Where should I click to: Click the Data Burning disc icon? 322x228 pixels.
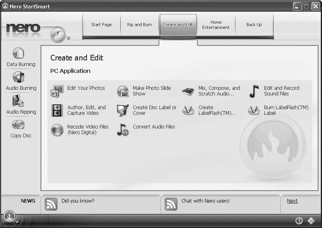[x=19, y=54]
